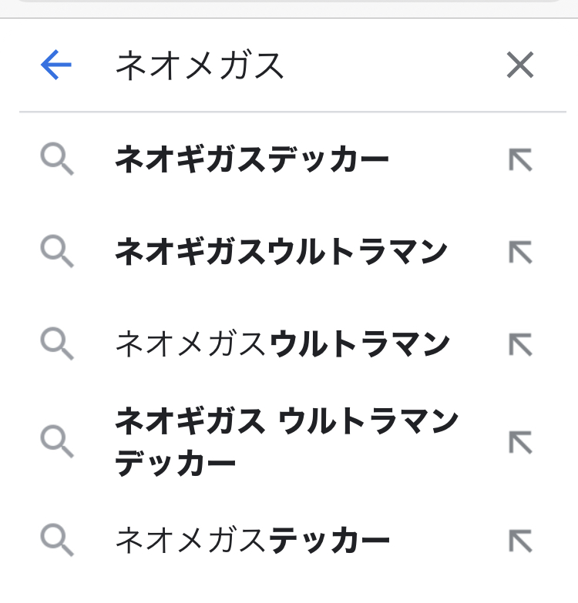This screenshot has height=603, width=578.
Task: Tap fill-in arrow for ネオメガステッカー
Action: pyautogui.click(x=521, y=541)
